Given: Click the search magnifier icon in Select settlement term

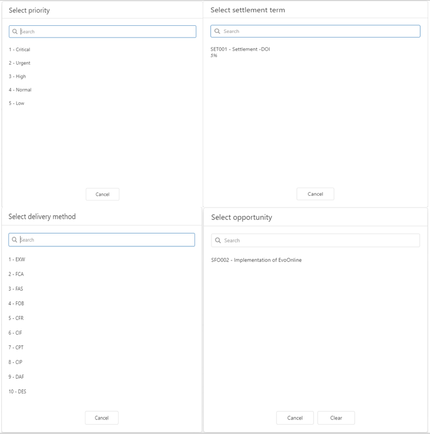Looking at the screenshot, I should tap(217, 31).
